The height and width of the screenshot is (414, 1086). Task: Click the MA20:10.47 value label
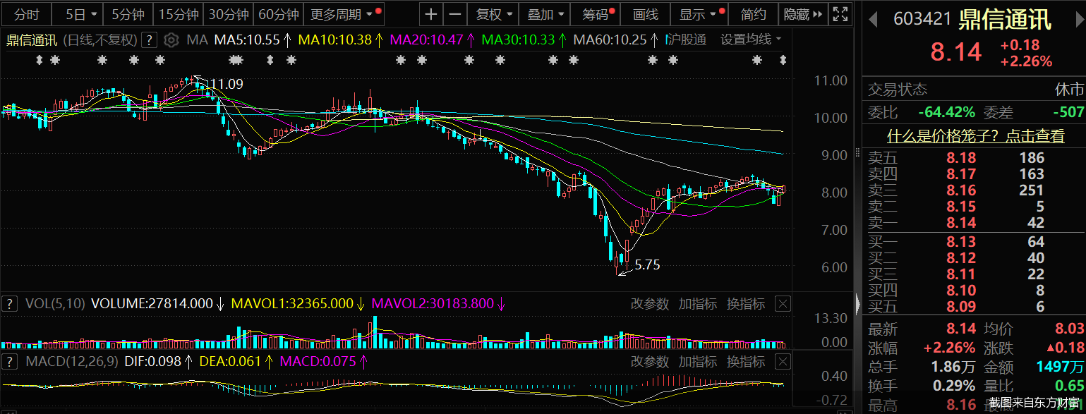tap(426, 39)
